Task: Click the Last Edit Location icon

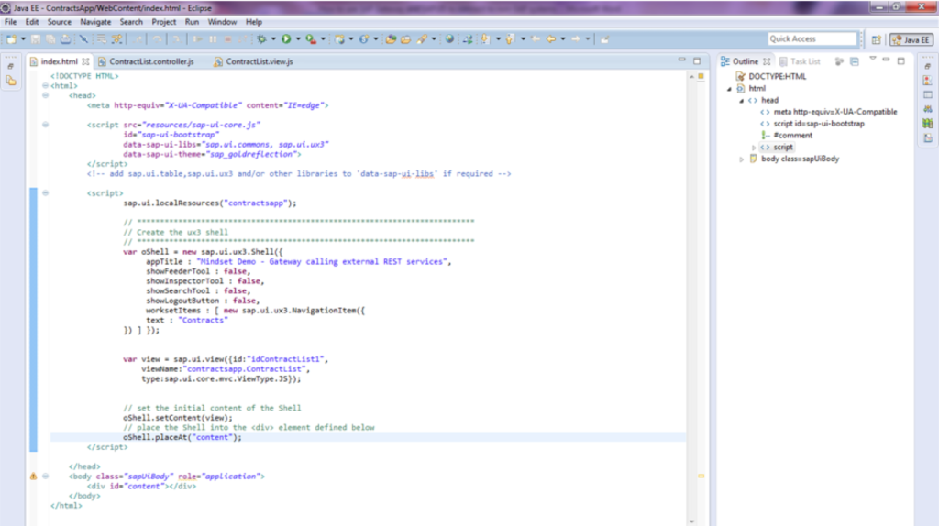Action: 536,39
